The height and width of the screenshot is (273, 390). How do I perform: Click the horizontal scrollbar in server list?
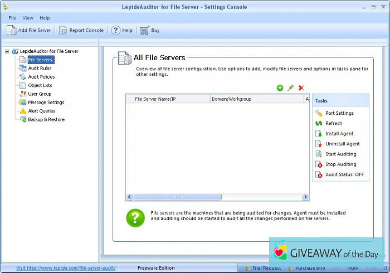[x=177, y=197]
